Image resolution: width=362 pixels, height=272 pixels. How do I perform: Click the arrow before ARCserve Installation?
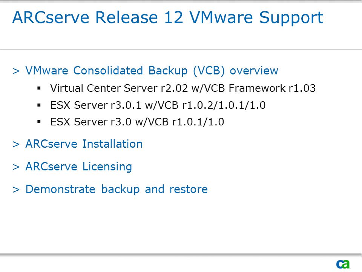point(16,144)
